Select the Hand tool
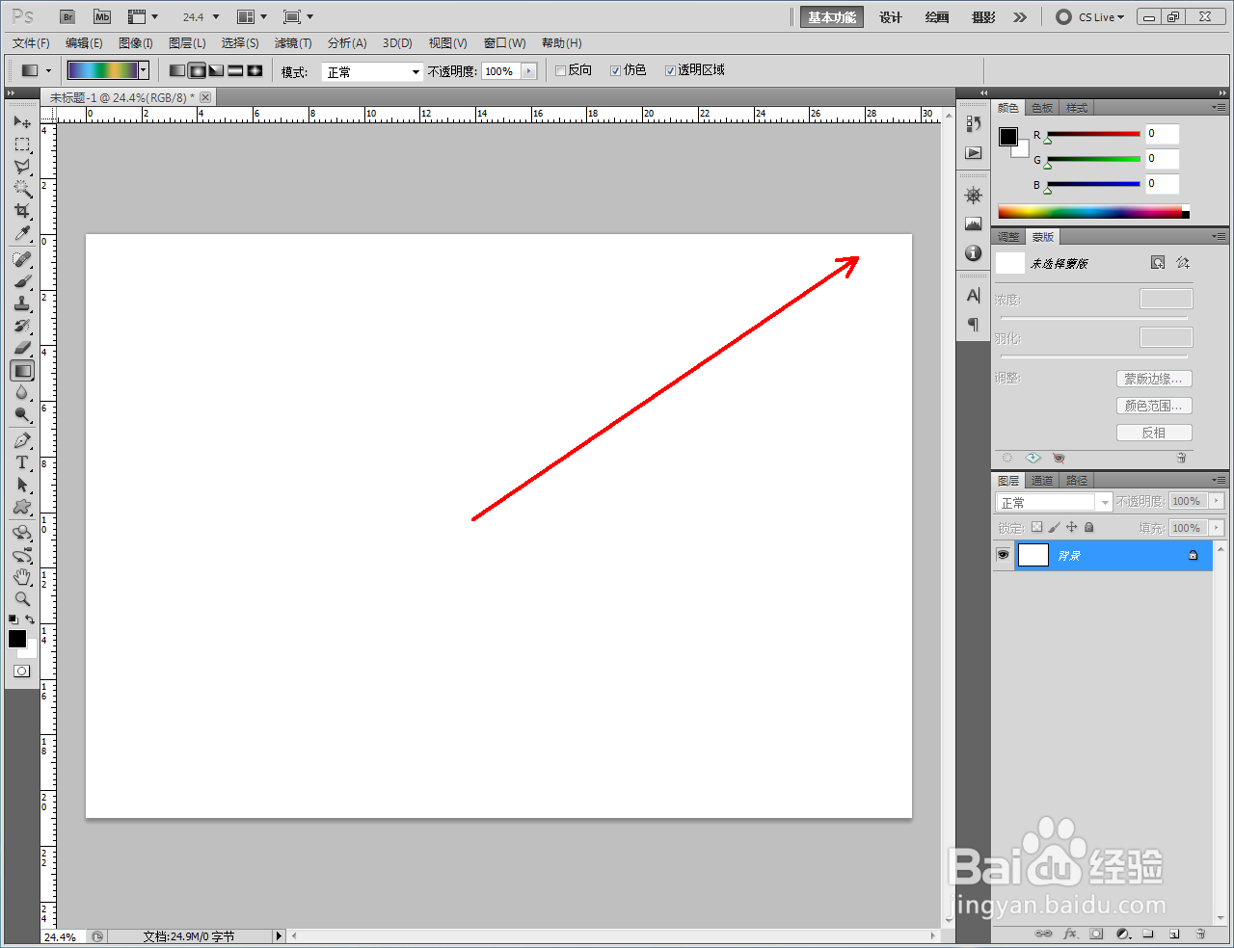1234x948 pixels. (22, 577)
